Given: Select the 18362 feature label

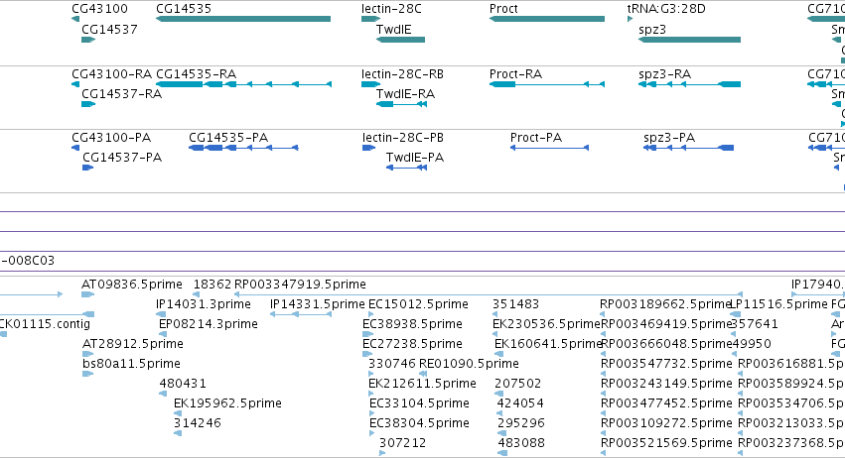Looking at the screenshot, I should click(x=212, y=285).
